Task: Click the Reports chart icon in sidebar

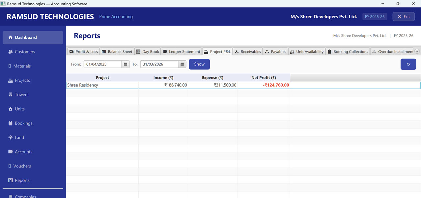Action: point(10,180)
